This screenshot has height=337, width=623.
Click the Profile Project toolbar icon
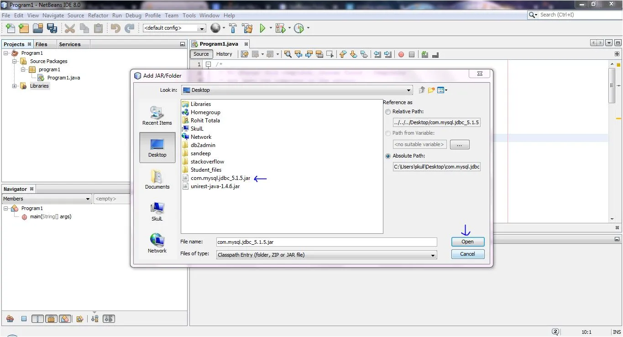click(299, 28)
